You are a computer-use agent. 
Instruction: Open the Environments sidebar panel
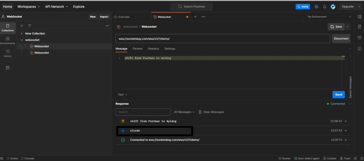click(x=8, y=40)
